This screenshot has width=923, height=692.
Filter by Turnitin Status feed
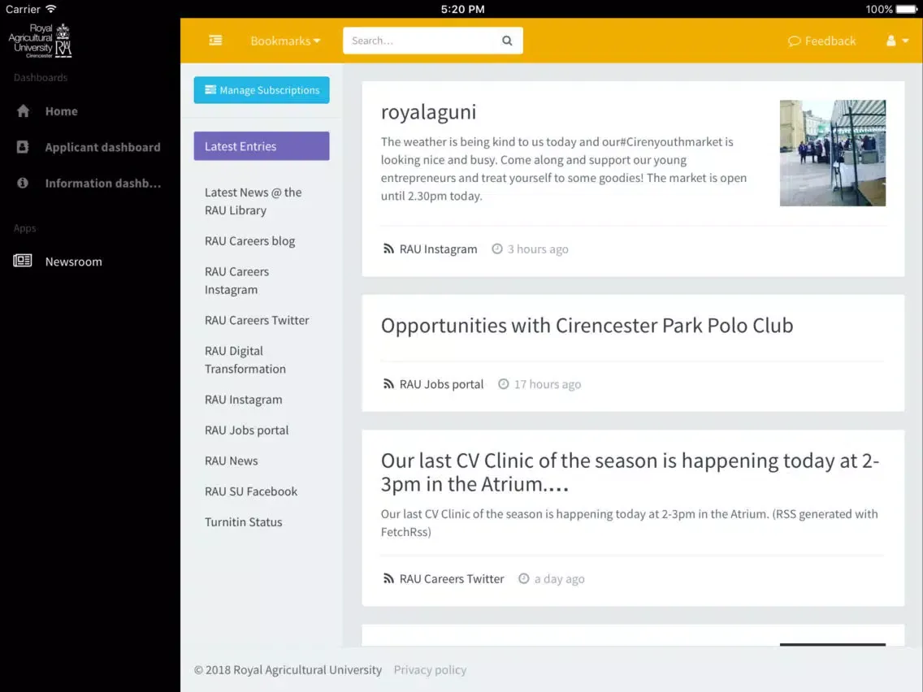click(x=243, y=522)
